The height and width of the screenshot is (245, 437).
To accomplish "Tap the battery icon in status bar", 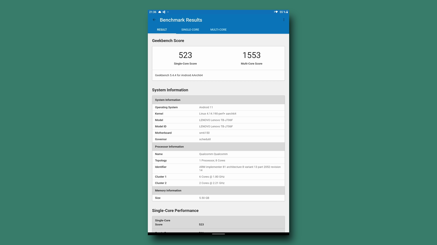I will pyautogui.click(x=287, y=12).
